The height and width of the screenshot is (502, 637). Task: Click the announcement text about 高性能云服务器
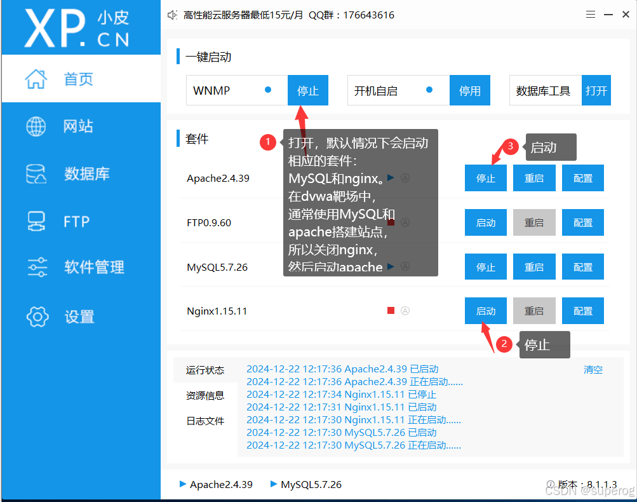click(x=289, y=15)
